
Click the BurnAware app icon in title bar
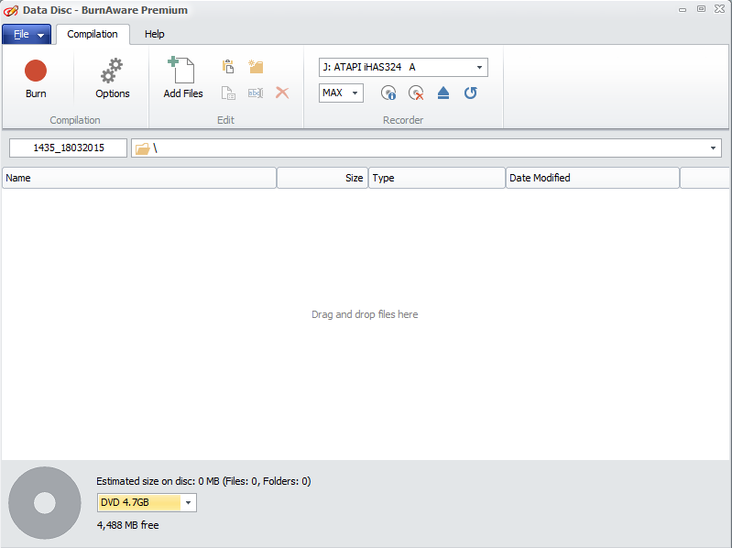tap(11, 10)
